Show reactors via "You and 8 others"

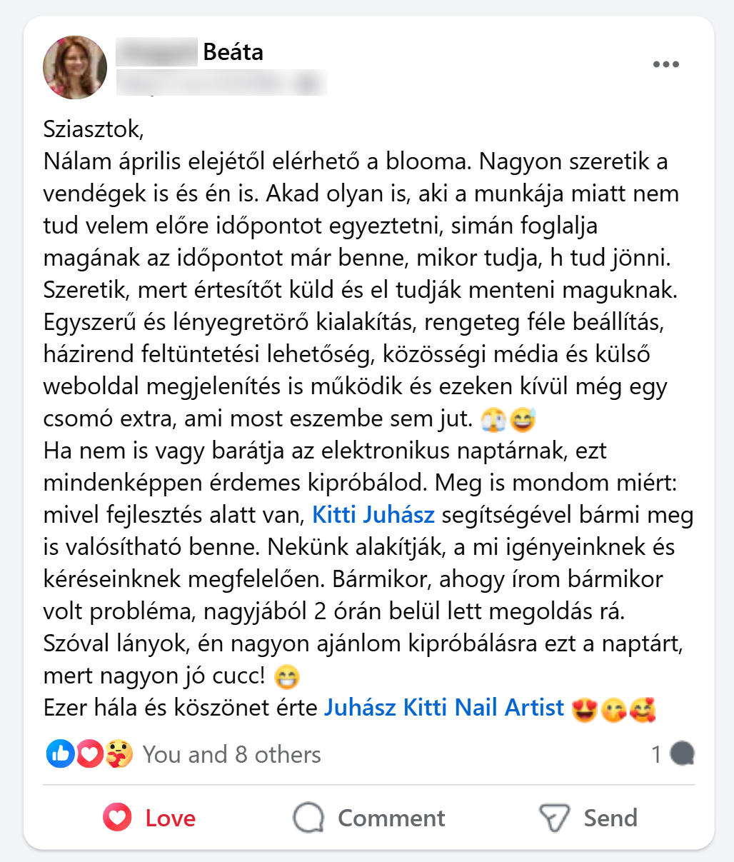(231, 754)
